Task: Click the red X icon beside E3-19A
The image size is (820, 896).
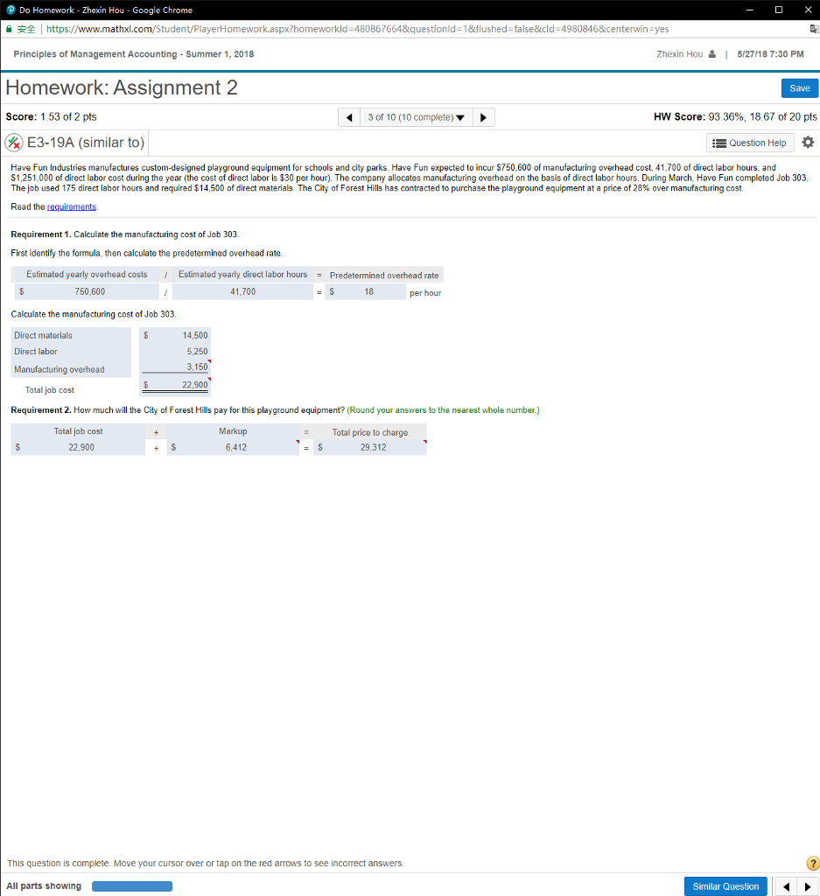Action: [12, 142]
